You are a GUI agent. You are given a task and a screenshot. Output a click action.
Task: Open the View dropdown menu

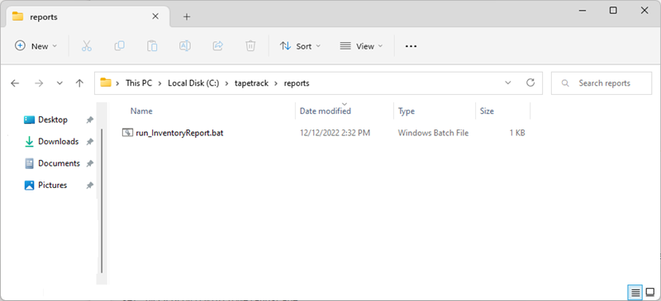click(361, 46)
